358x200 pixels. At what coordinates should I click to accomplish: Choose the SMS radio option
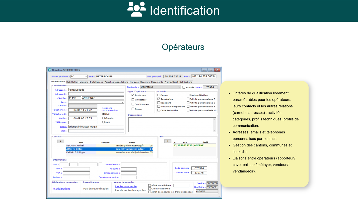[x=103, y=122]
